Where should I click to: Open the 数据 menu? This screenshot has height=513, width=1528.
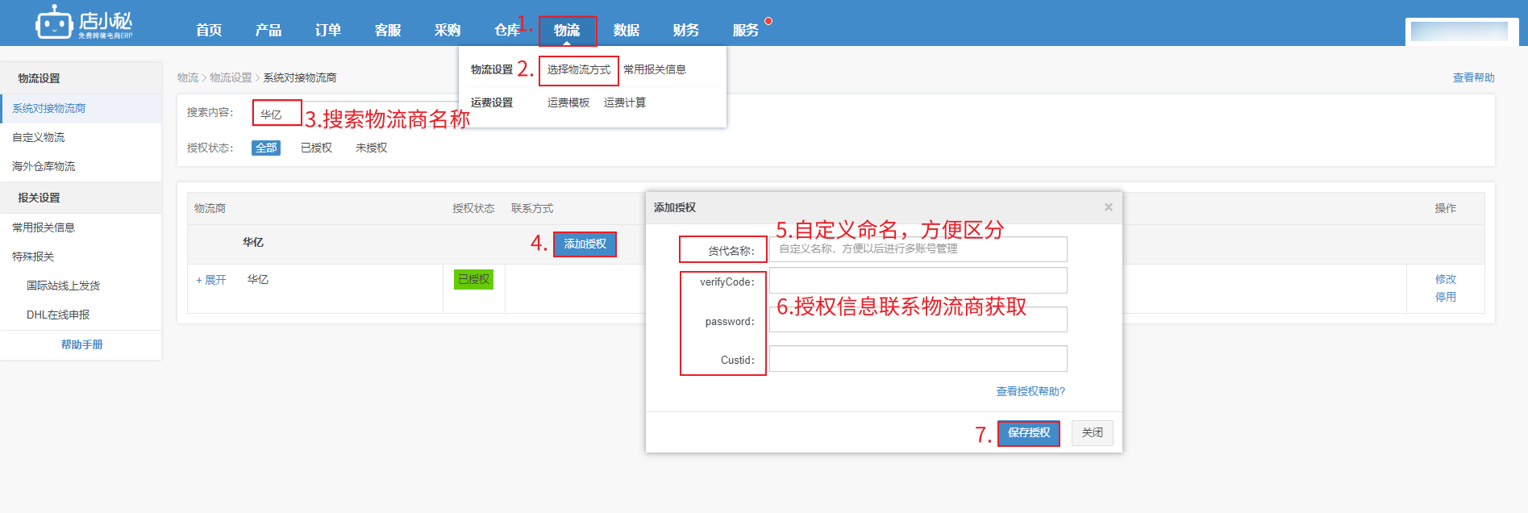[x=627, y=30]
